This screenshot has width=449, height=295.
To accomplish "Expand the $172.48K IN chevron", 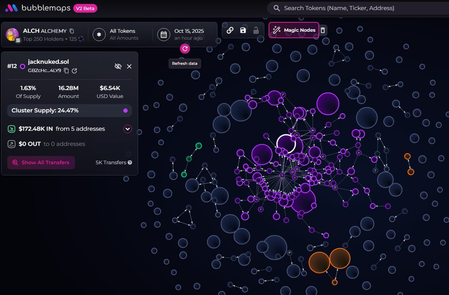I will 128,129.
